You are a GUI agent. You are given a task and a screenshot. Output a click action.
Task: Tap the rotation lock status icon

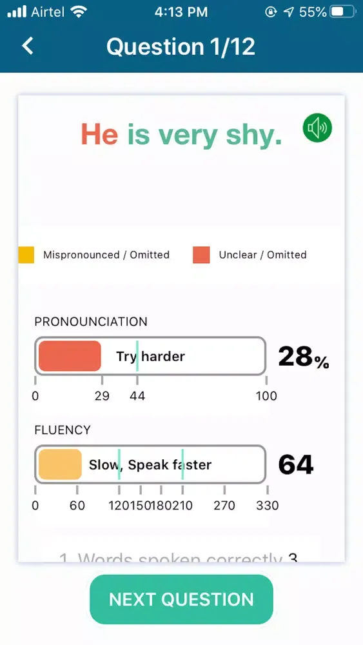[x=271, y=12]
